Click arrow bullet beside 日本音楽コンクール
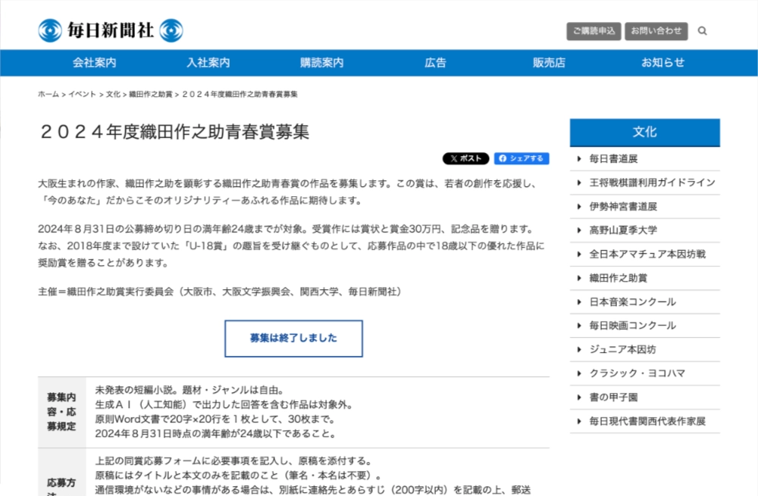 pyautogui.click(x=579, y=302)
